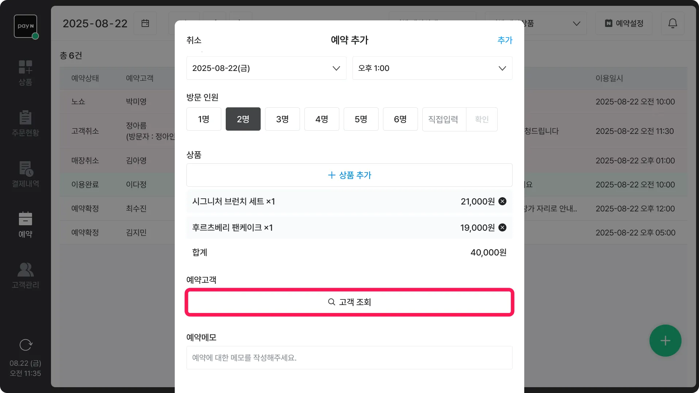
Task: Expand the 2025-08-22(금) date dropdown
Action: (266, 68)
